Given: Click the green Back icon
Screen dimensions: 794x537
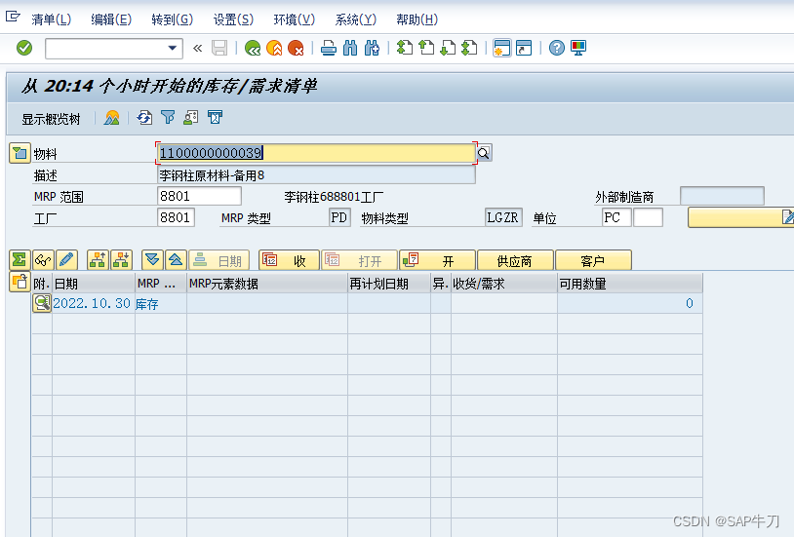Looking at the screenshot, I should 253,48.
